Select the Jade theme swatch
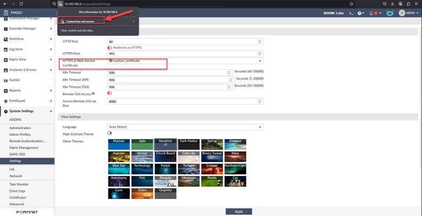This screenshot has height=216, width=422. [142, 145]
